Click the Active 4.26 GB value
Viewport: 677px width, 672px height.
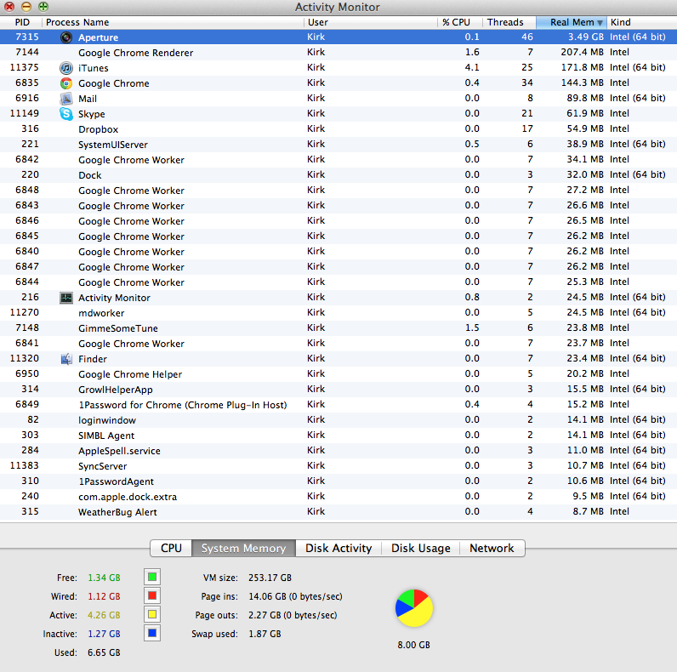[x=104, y=615]
